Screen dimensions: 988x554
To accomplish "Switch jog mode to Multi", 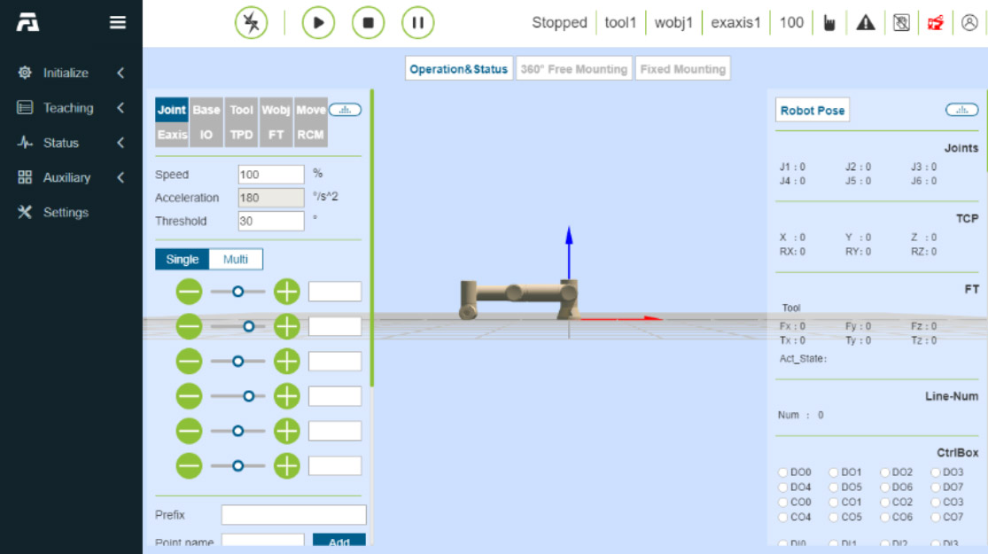I will click(236, 260).
